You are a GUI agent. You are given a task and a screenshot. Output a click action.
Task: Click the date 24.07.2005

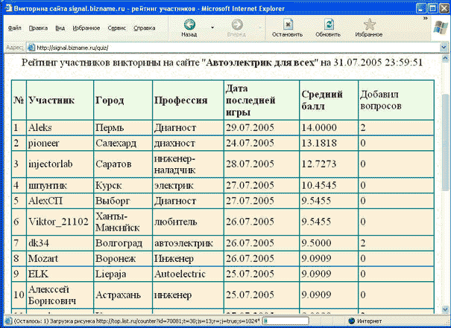(250, 143)
